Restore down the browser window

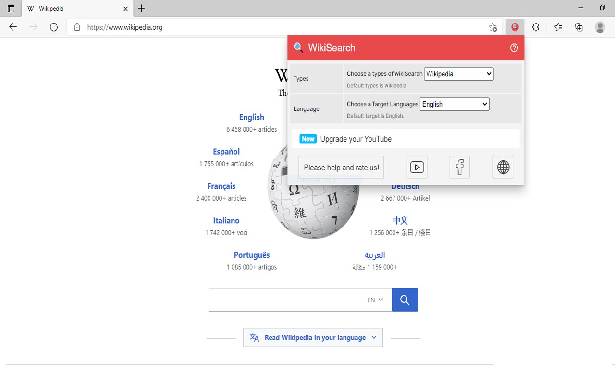click(603, 8)
